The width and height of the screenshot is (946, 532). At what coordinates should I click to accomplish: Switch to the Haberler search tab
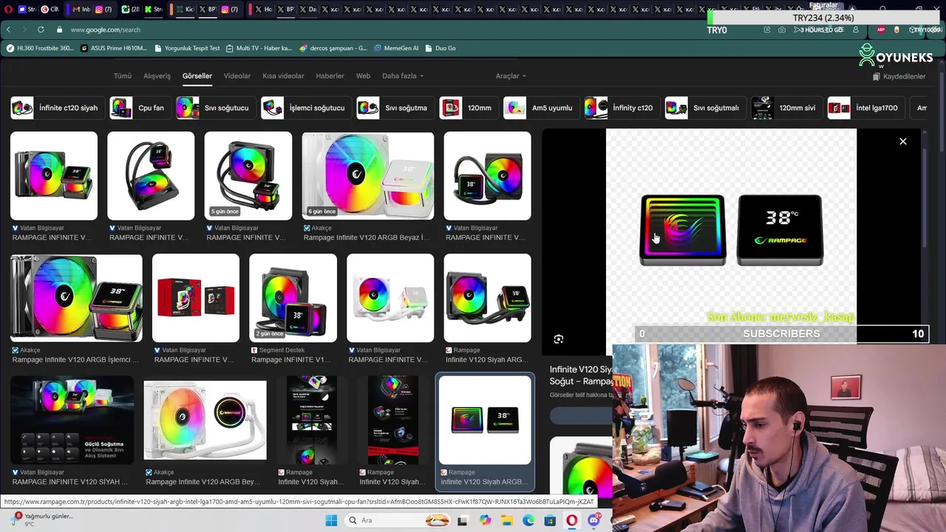pyautogui.click(x=330, y=76)
